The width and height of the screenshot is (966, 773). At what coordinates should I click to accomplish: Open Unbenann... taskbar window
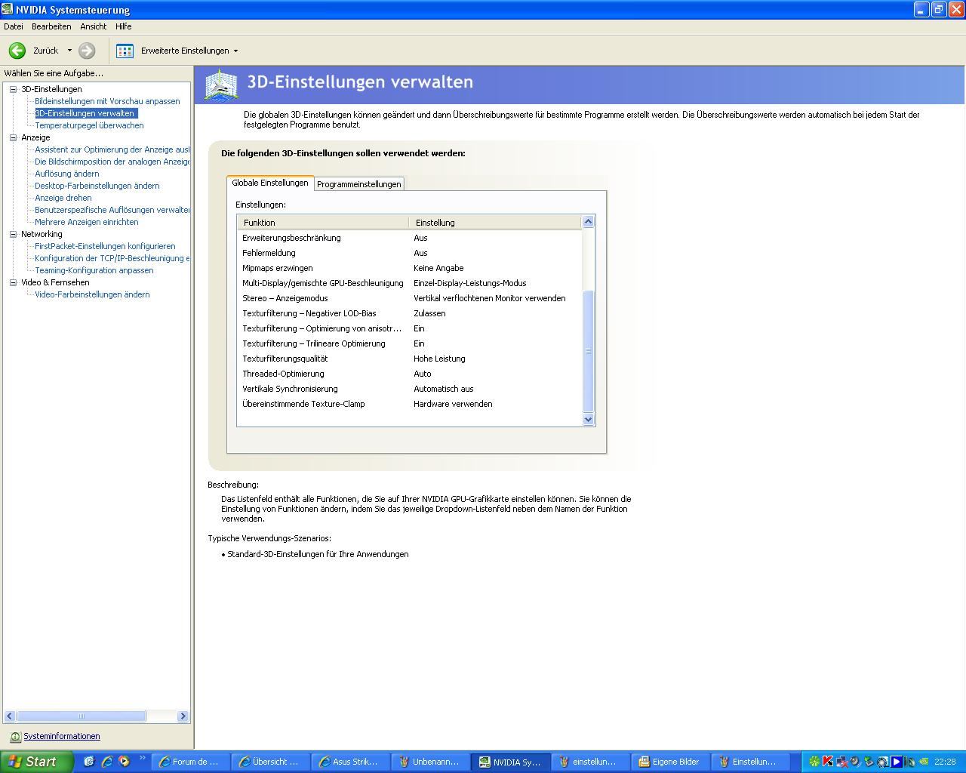click(x=430, y=762)
